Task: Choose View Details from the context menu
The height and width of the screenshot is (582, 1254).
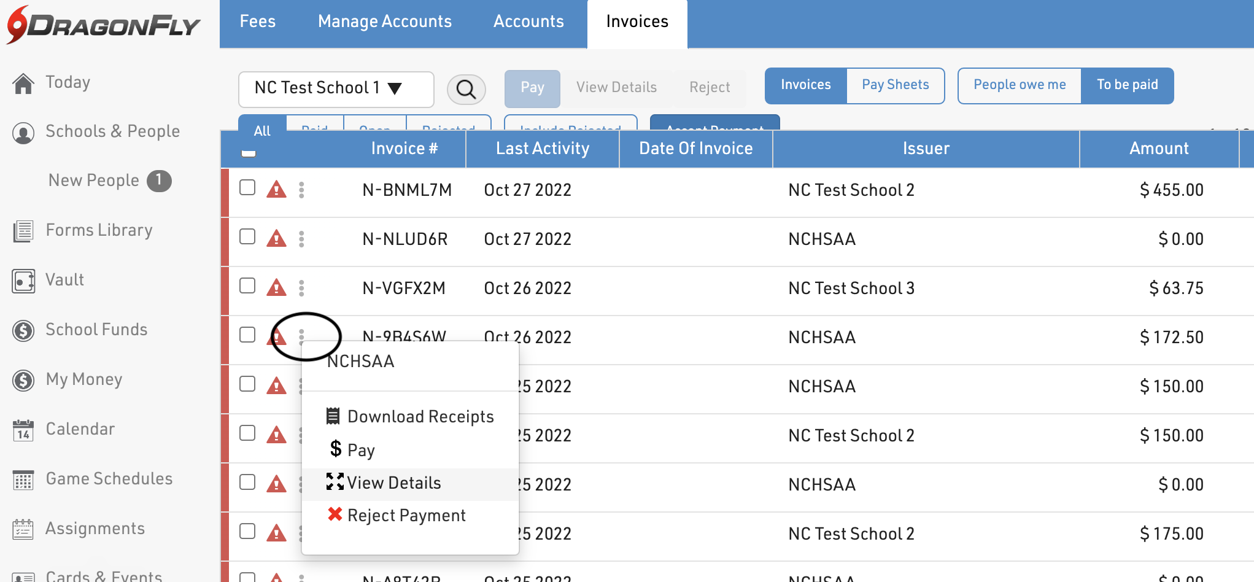Action: tap(393, 483)
